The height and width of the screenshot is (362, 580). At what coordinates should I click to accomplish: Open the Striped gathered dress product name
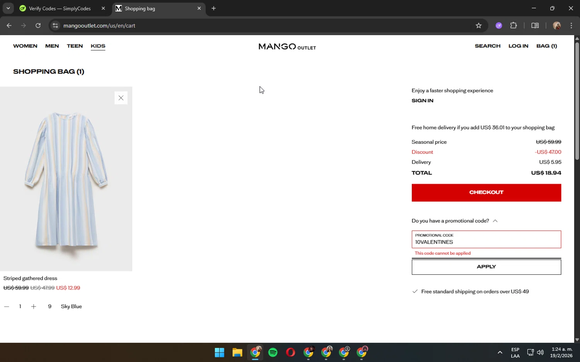pos(30,278)
